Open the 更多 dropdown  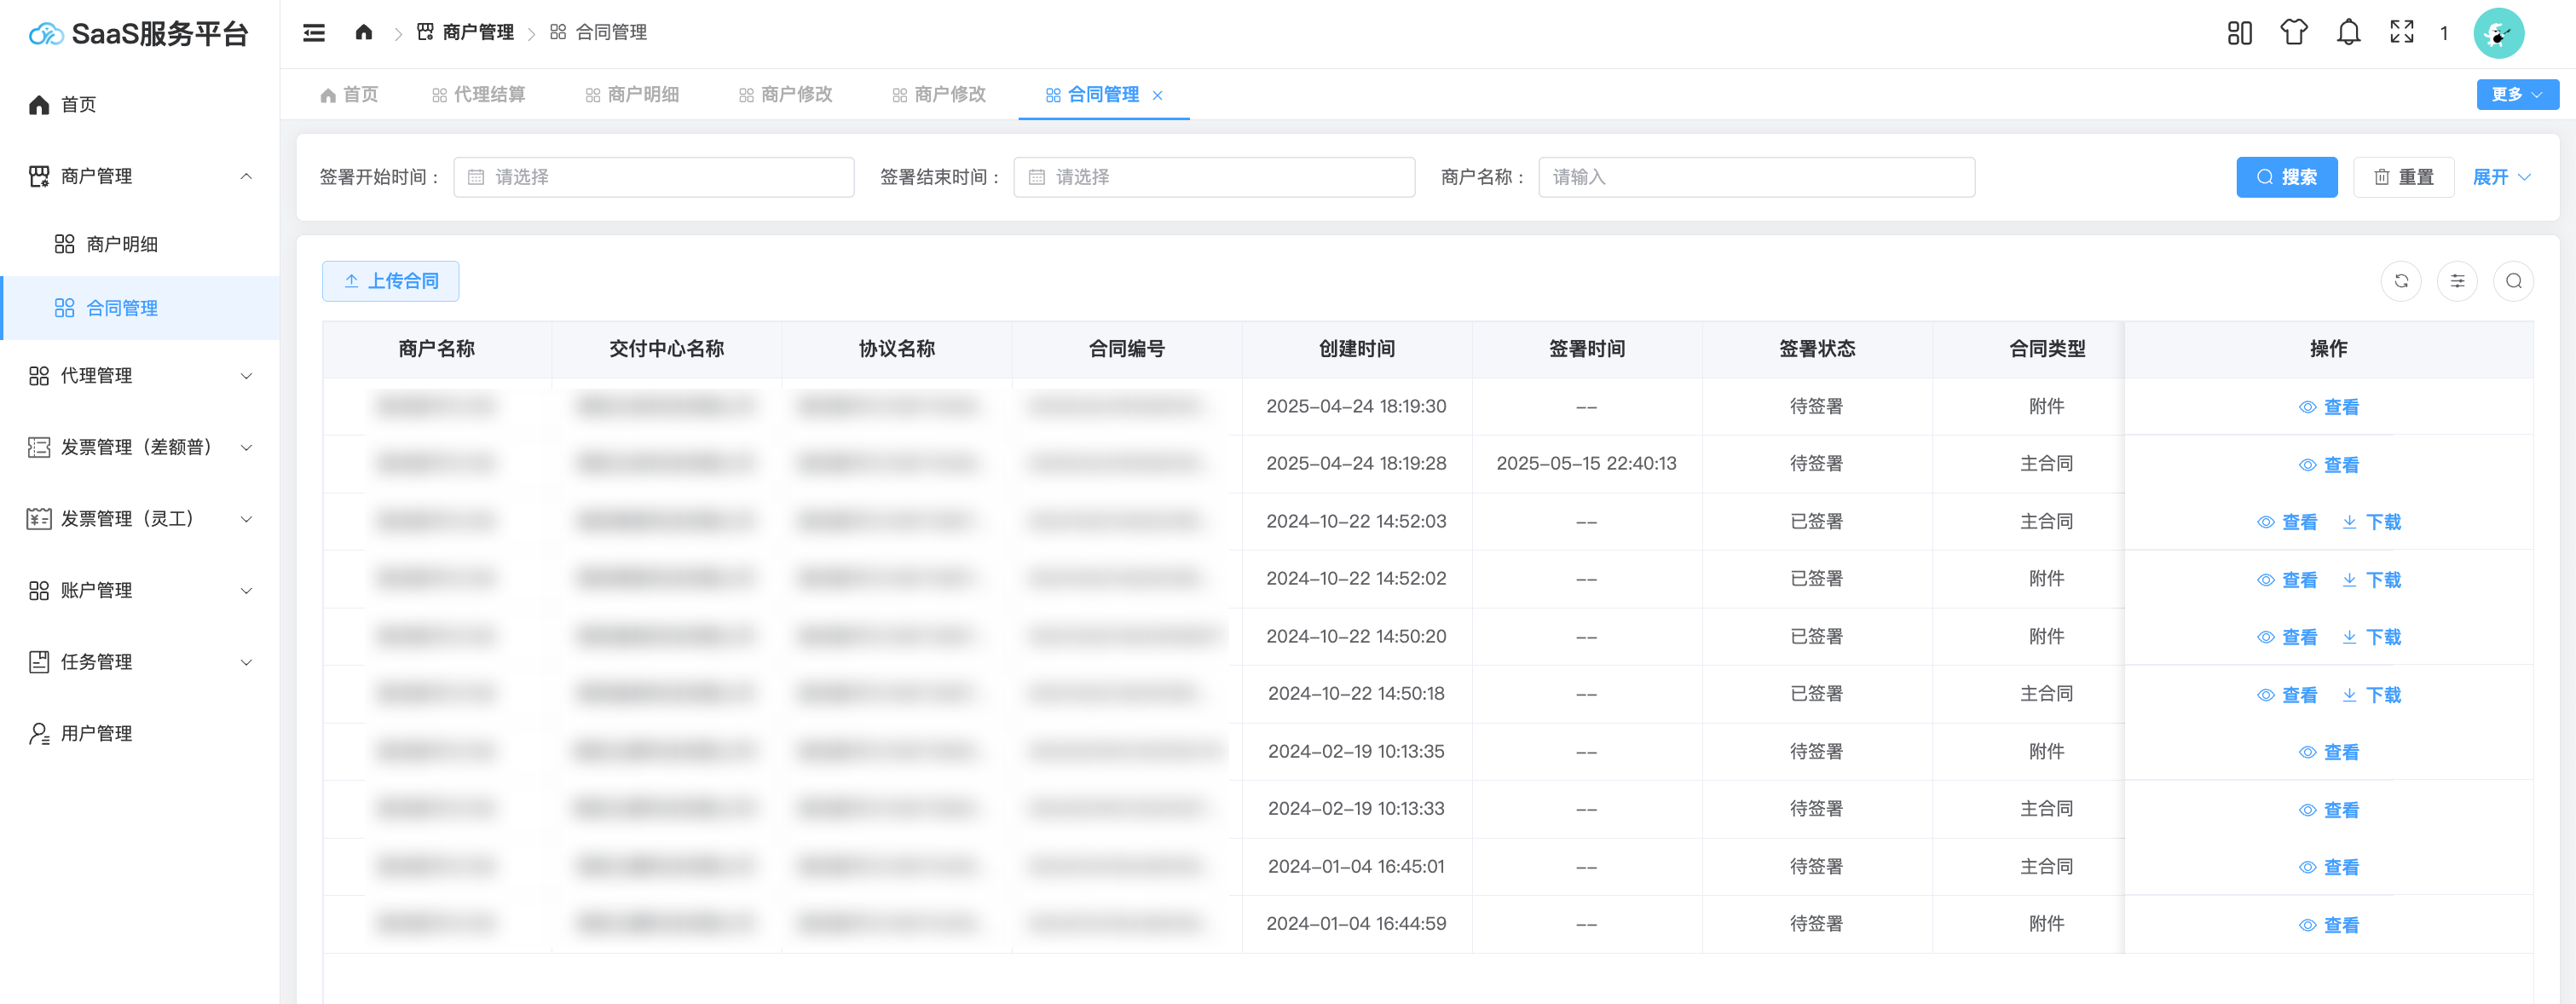coord(2516,95)
